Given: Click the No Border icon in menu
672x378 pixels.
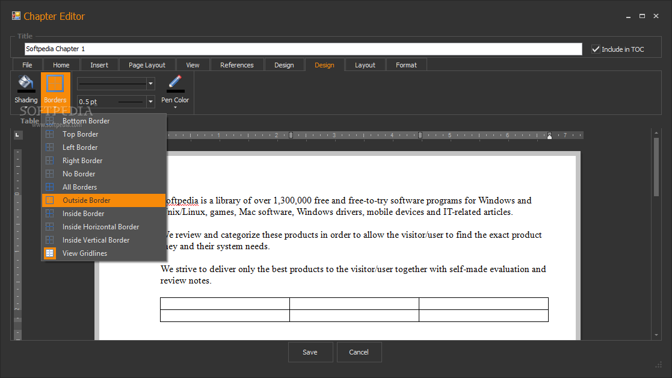Looking at the screenshot, I should click(x=50, y=174).
